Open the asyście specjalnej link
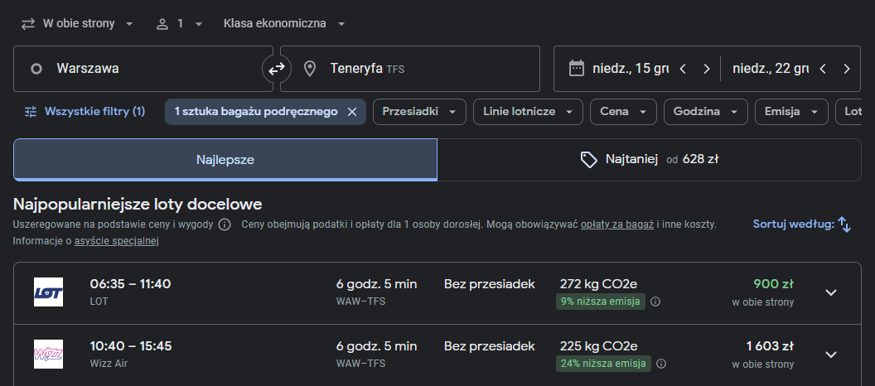Viewport: 875px width, 386px height. click(x=117, y=242)
